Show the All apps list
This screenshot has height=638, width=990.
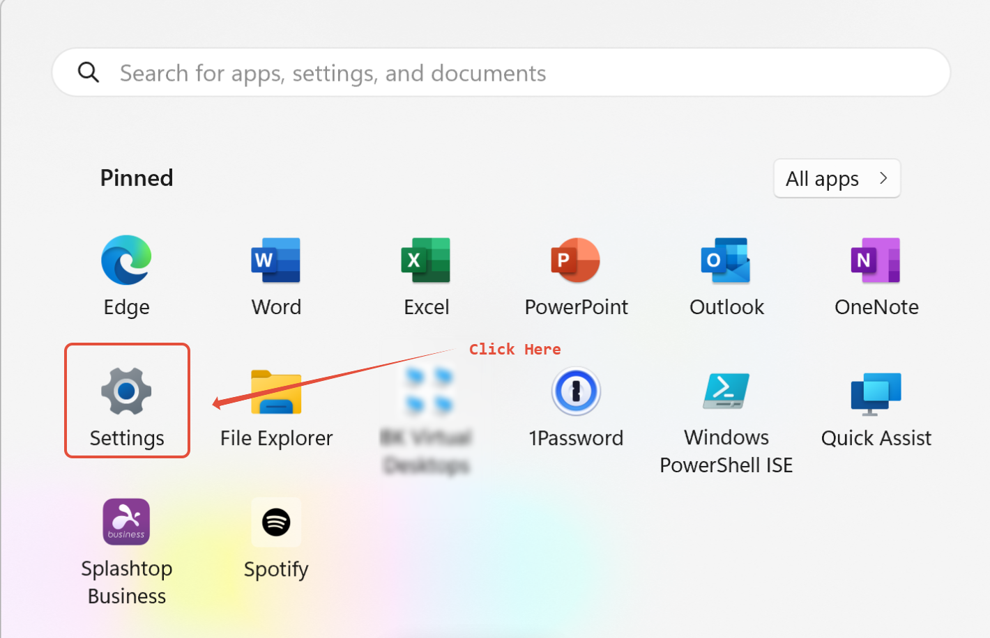pos(837,178)
